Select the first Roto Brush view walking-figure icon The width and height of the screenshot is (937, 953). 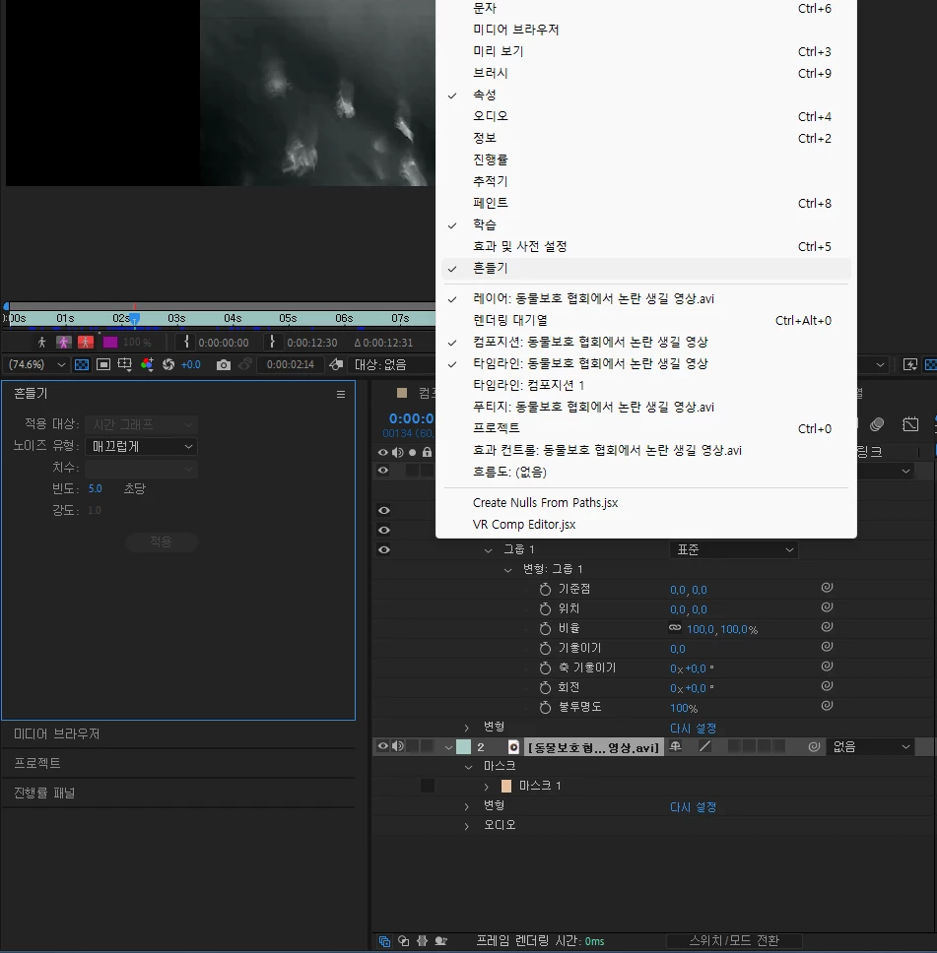(x=42, y=343)
